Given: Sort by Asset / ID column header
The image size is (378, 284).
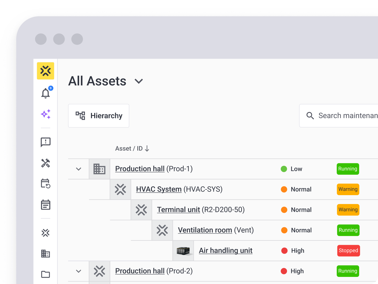Looking at the screenshot, I should pyautogui.click(x=132, y=148).
